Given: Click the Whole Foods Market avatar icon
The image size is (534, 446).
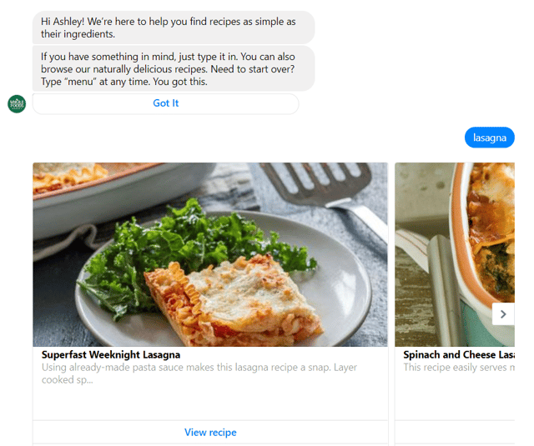Looking at the screenshot, I should (x=17, y=104).
